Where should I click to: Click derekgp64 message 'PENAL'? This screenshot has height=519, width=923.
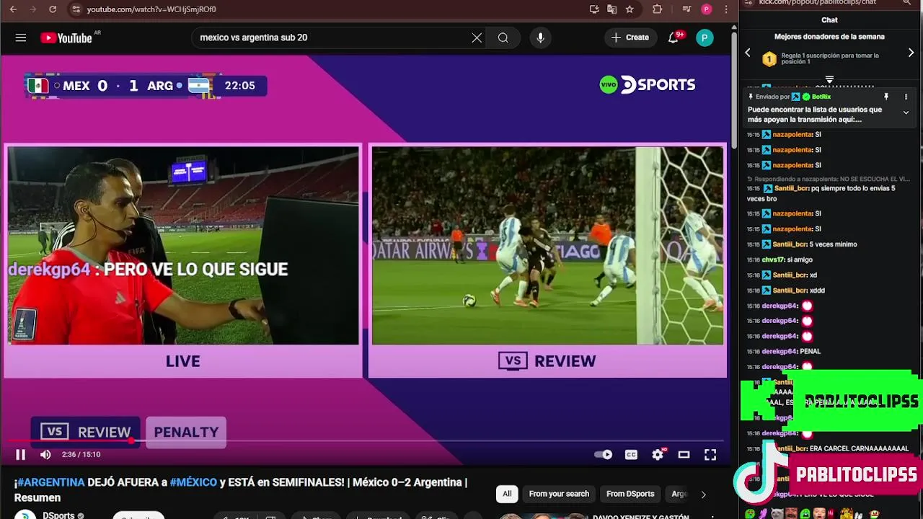pyautogui.click(x=810, y=352)
